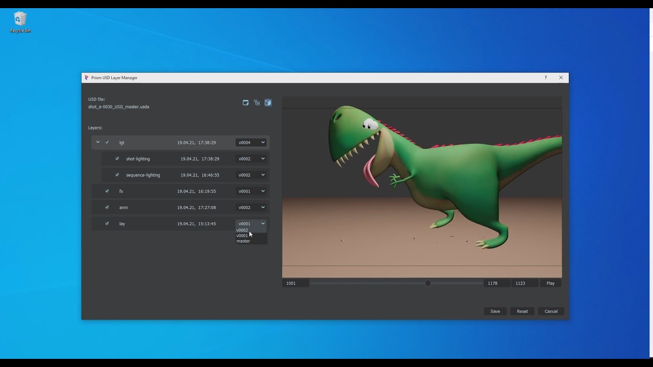Open version dropdown for shot-lighting

pos(251,159)
